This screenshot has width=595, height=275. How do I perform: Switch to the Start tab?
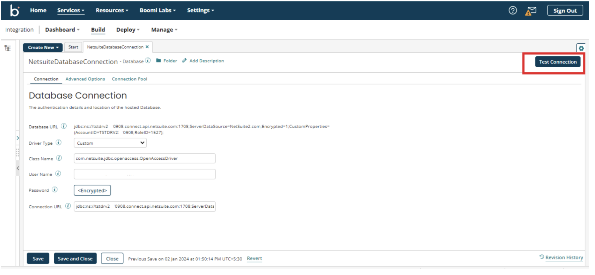[73, 47]
